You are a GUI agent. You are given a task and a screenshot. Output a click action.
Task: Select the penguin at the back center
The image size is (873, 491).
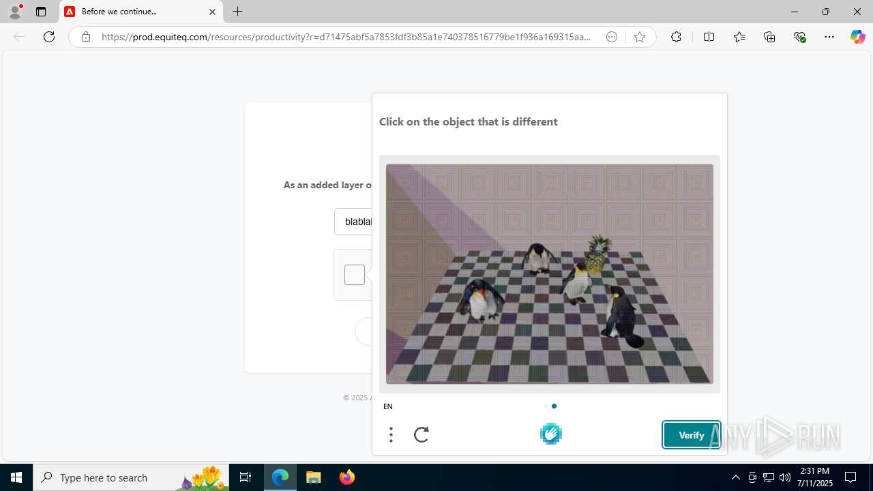click(x=540, y=258)
